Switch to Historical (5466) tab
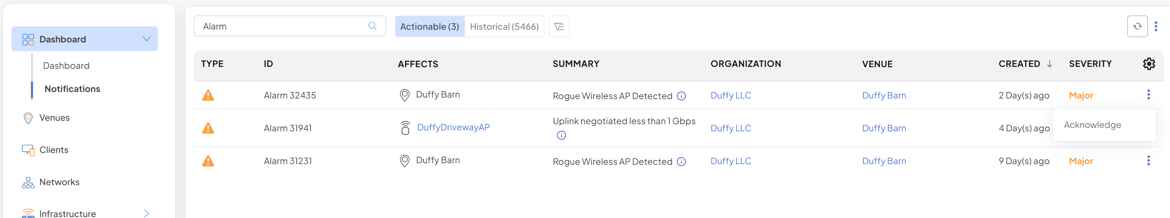Screen dimensions: 1170x218 [504, 26]
